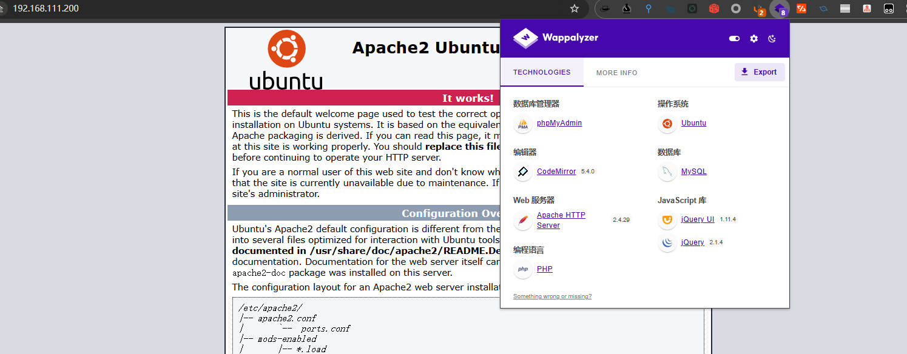Open the CodeMirror technology link
The image size is (907, 354).
pos(556,172)
